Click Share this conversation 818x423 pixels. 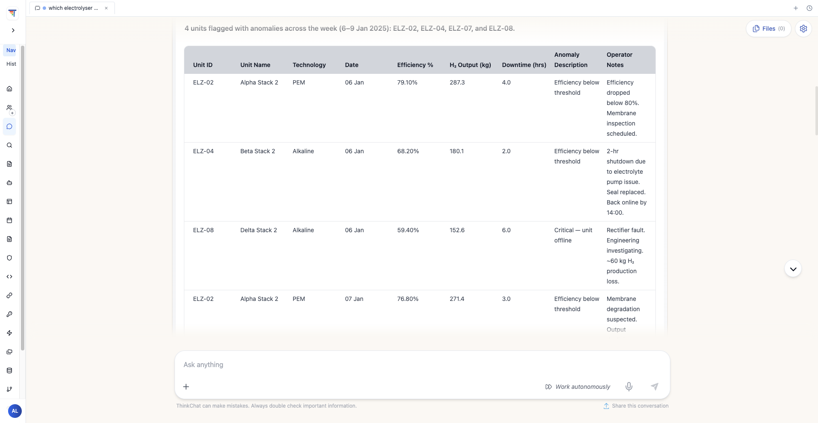coord(636,406)
